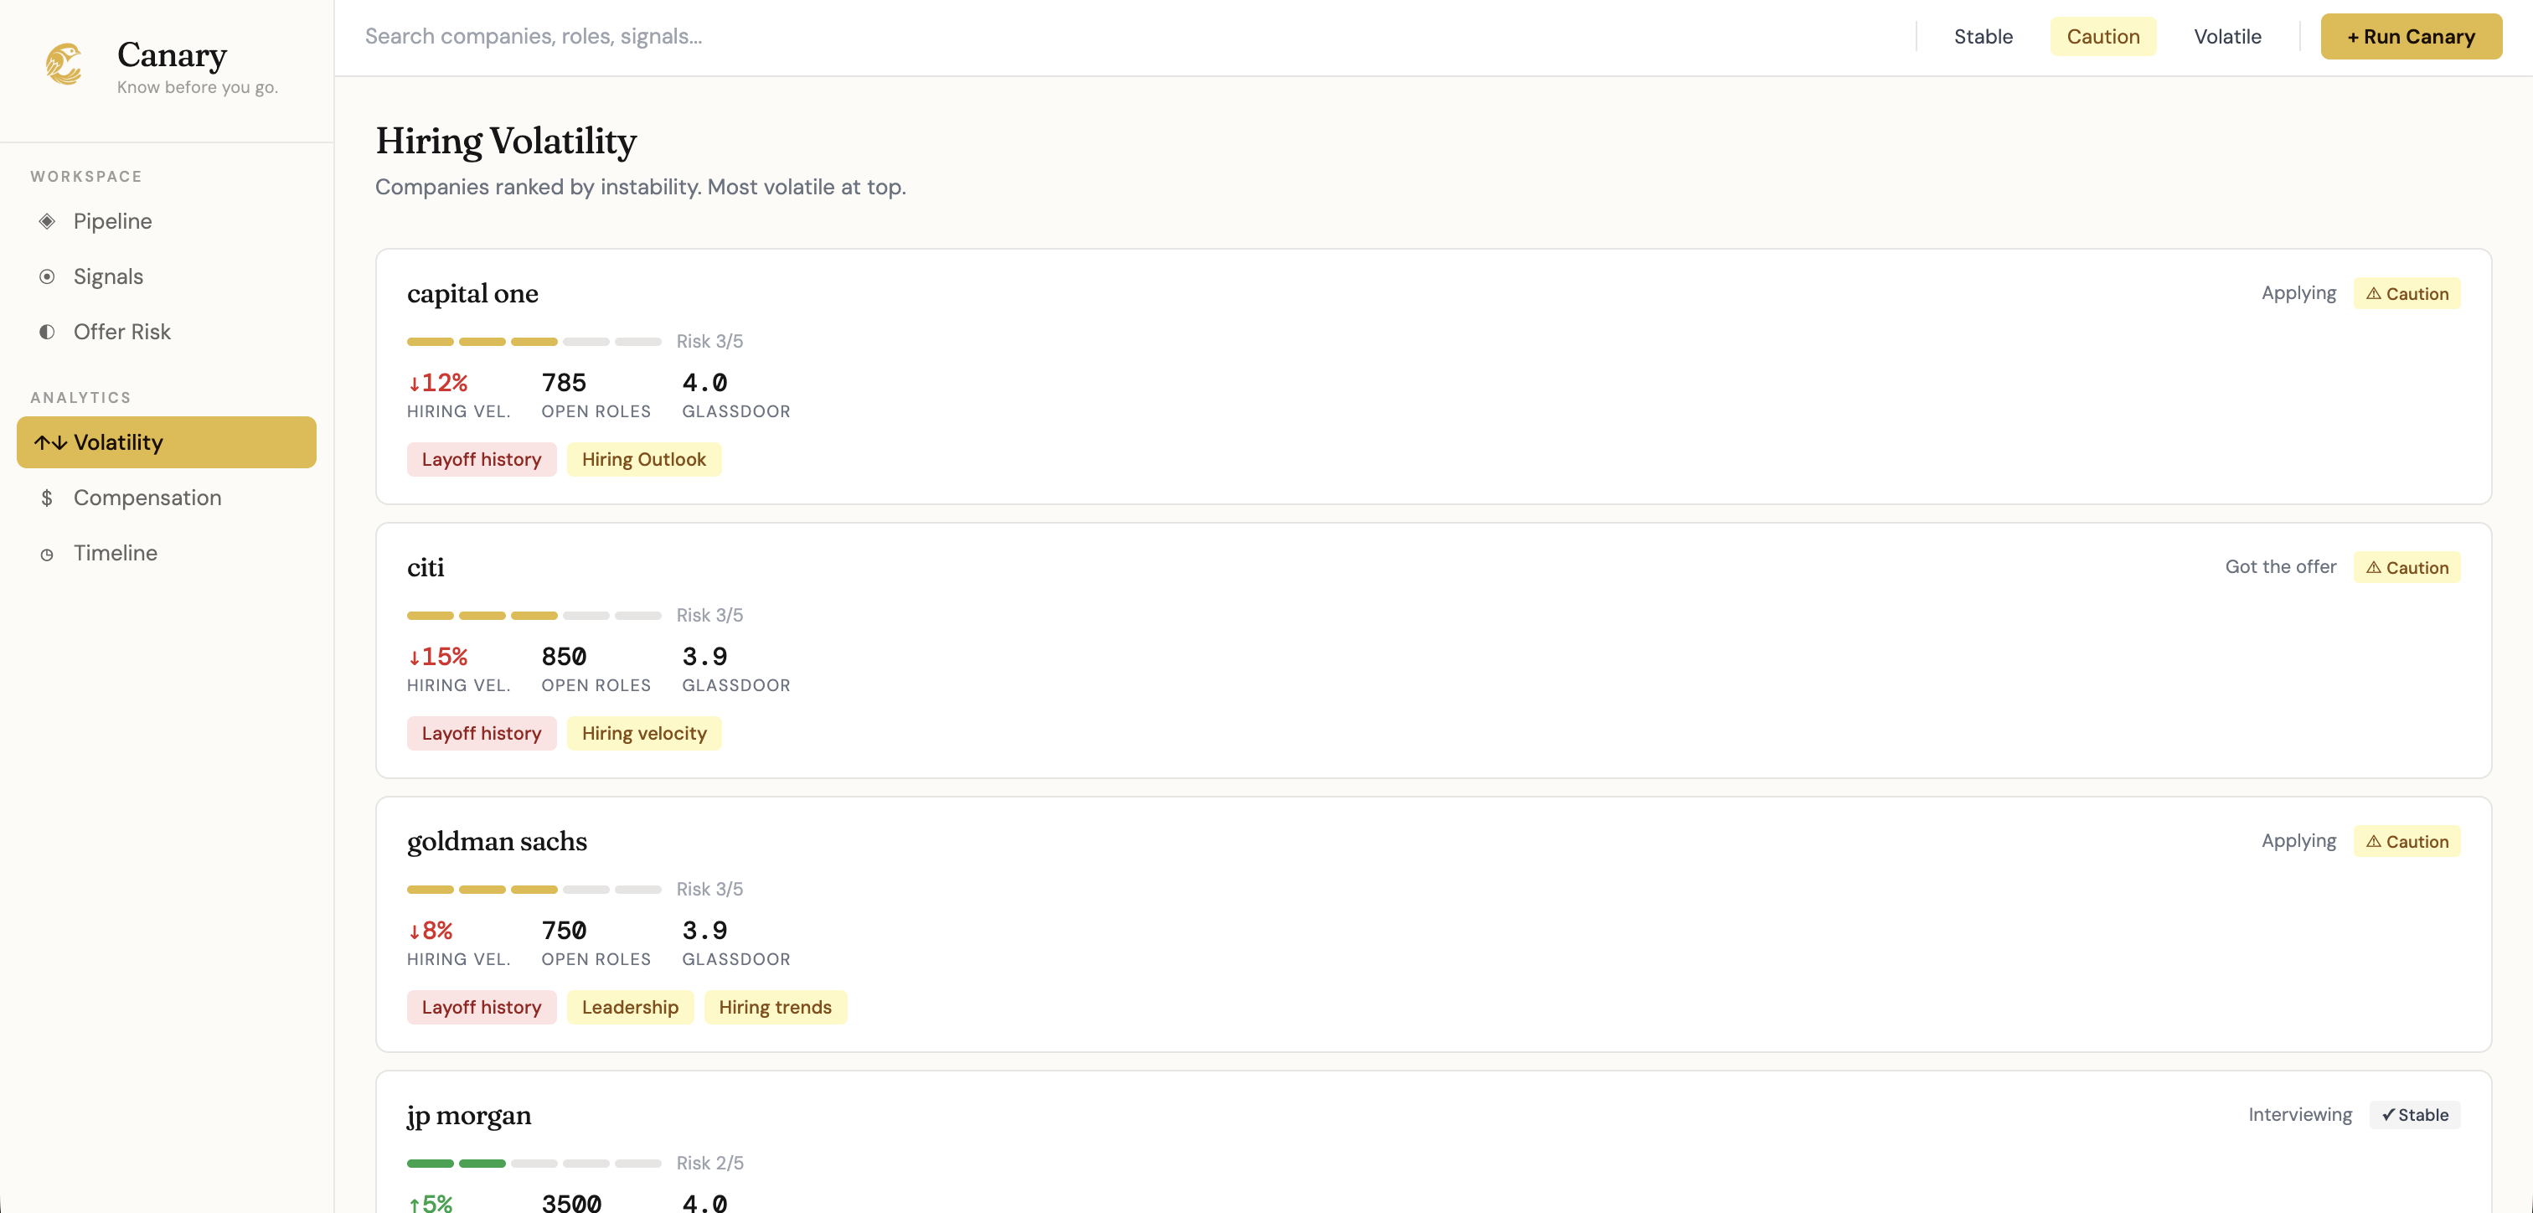Click the Stable badge on jp morgan
Screen dimensions: 2533x1213
pos(2414,1115)
